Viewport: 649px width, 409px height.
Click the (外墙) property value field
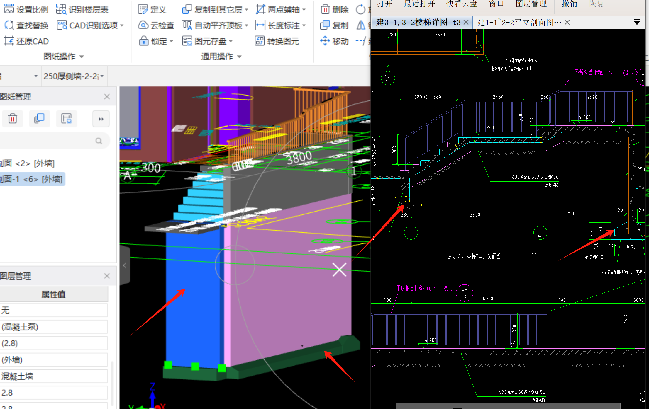coord(54,360)
